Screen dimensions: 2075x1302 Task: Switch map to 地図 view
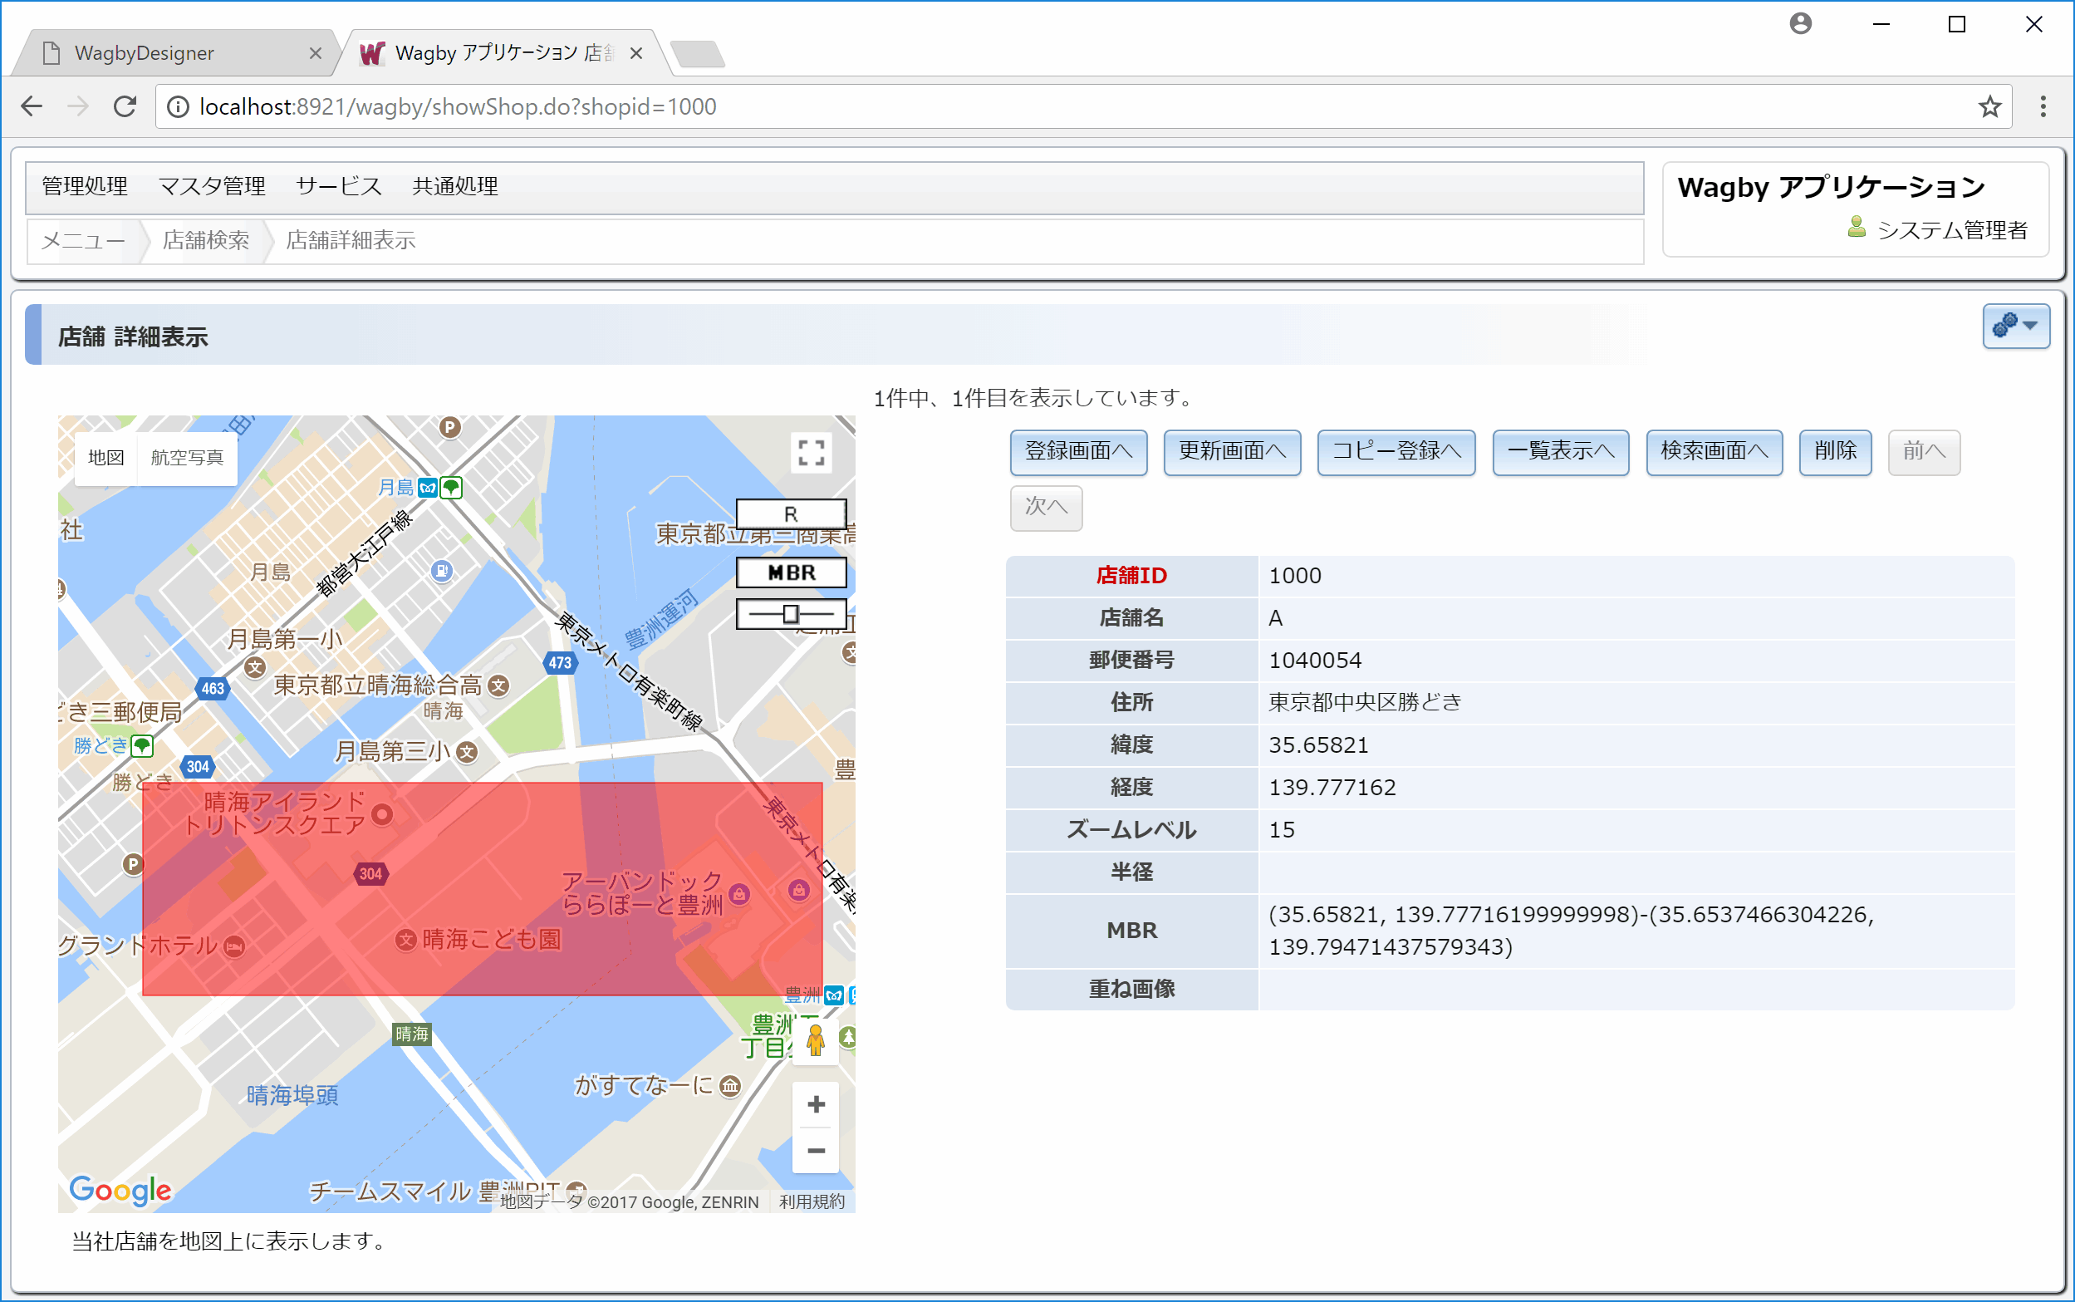(105, 457)
